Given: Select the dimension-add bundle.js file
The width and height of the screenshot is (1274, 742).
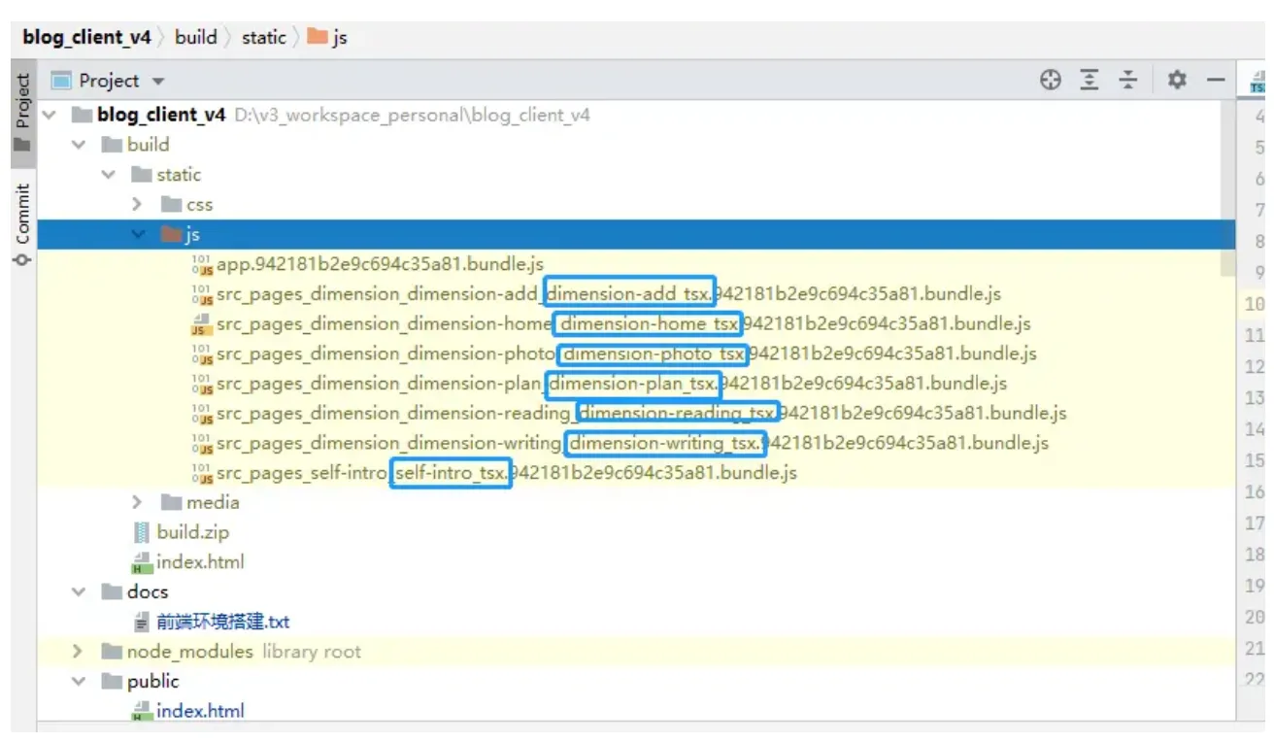Looking at the screenshot, I should click(x=608, y=293).
